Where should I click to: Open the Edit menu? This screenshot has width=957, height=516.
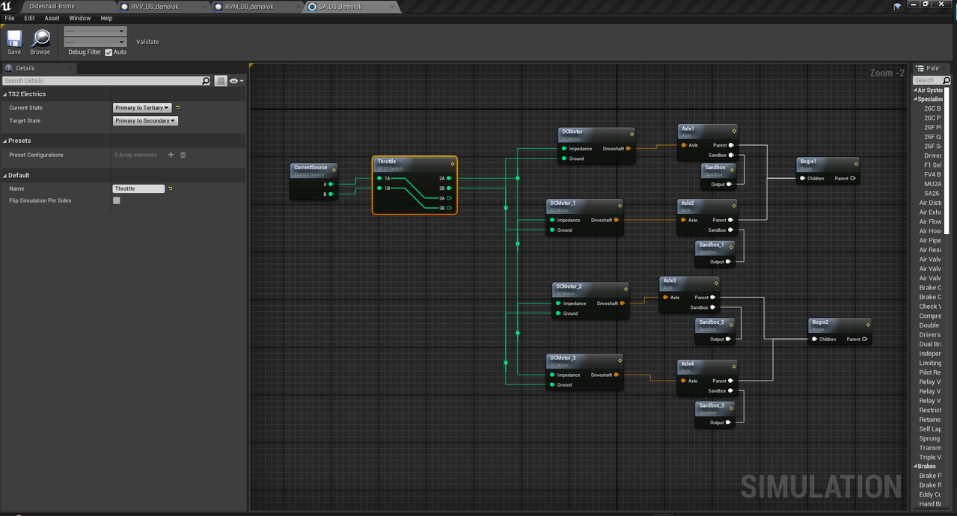(29, 18)
